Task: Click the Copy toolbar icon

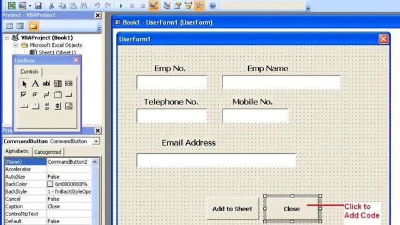Action: pos(62,6)
